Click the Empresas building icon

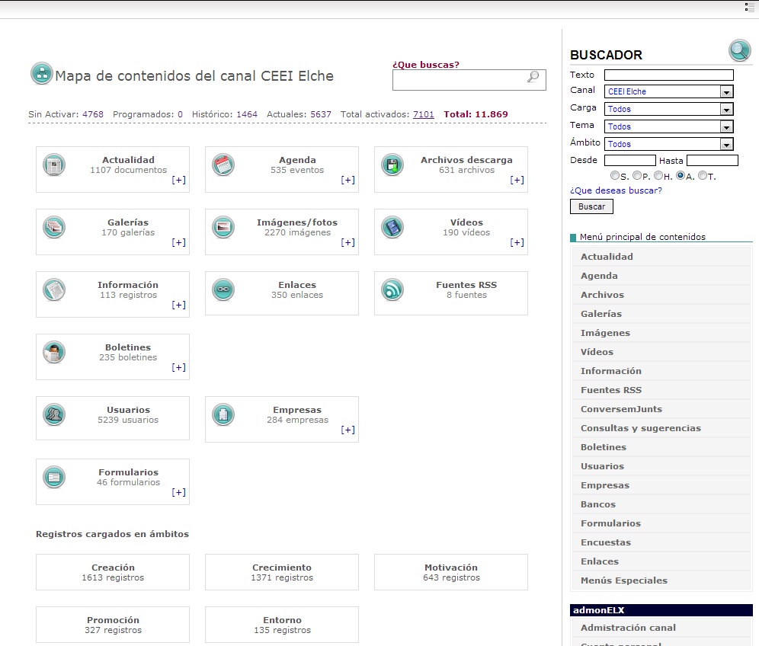[223, 414]
